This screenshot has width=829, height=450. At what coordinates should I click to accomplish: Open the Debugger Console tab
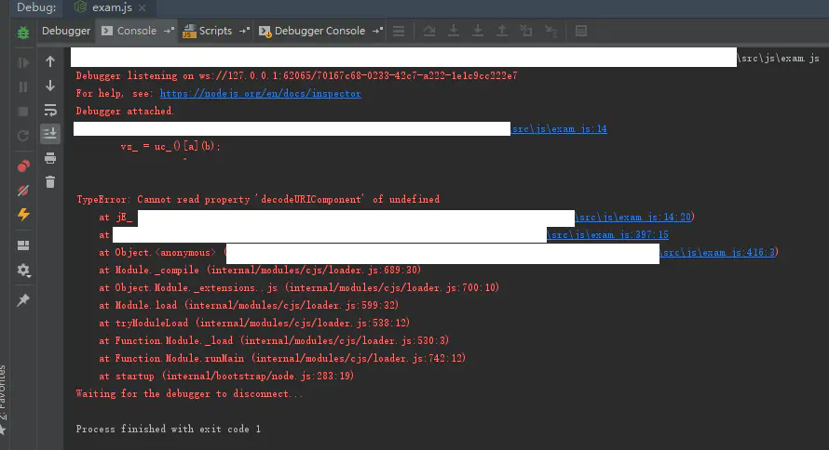(312, 31)
